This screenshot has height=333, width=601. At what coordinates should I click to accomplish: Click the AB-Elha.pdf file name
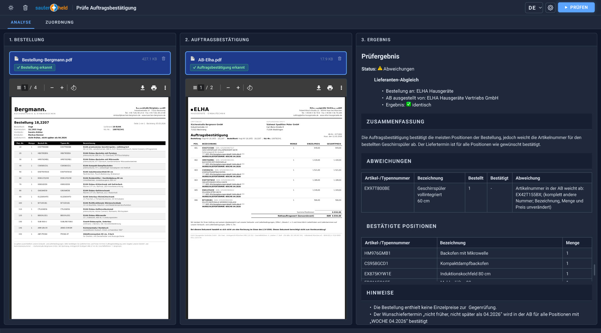[210, 60]
